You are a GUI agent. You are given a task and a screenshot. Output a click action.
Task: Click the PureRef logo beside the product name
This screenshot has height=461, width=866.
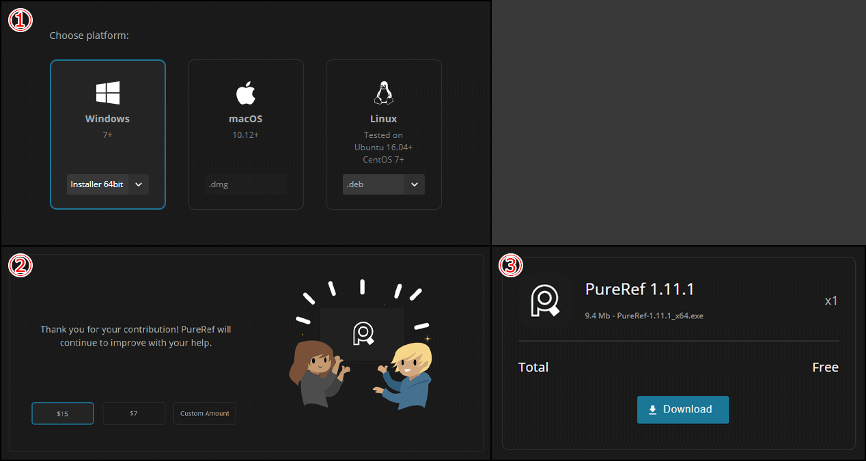pyautogui.click(x=544, y=301)
